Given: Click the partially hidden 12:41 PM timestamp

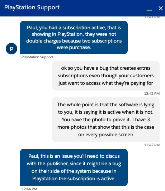Looking at the screenshot, I should coord(152,18).
